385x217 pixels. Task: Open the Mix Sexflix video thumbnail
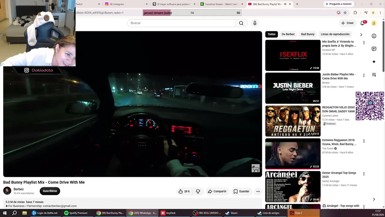pyautogui.click(x=293, y=55)
